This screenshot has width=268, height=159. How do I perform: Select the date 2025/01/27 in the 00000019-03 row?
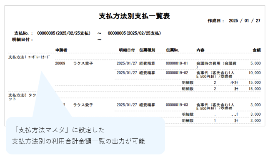pyautogui.click(x=127, y=105)
